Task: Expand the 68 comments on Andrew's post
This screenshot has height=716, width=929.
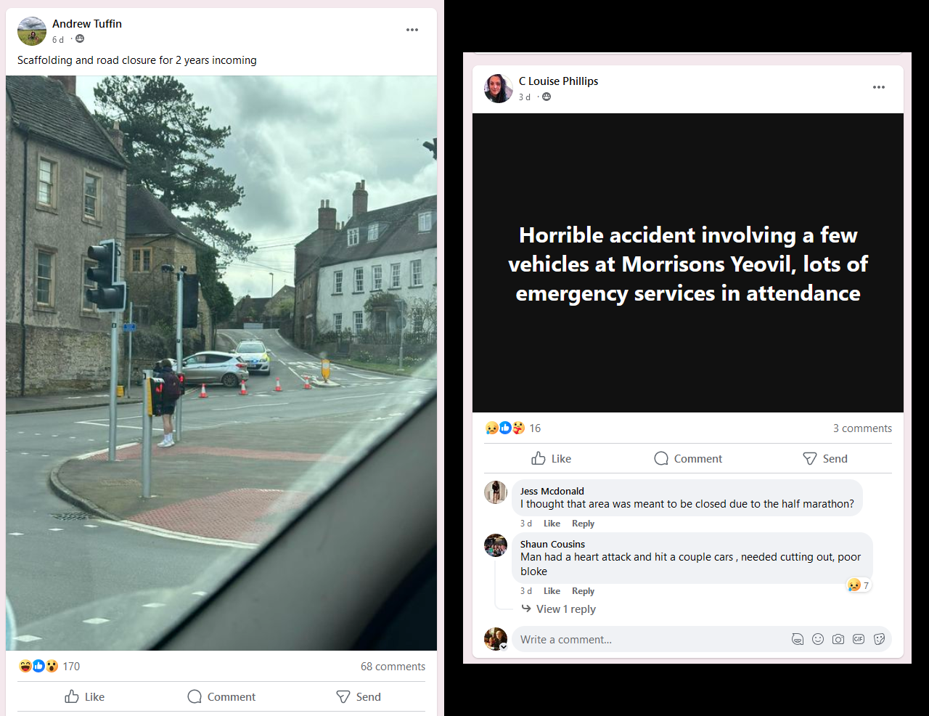Action: click(x=393, y=667)
